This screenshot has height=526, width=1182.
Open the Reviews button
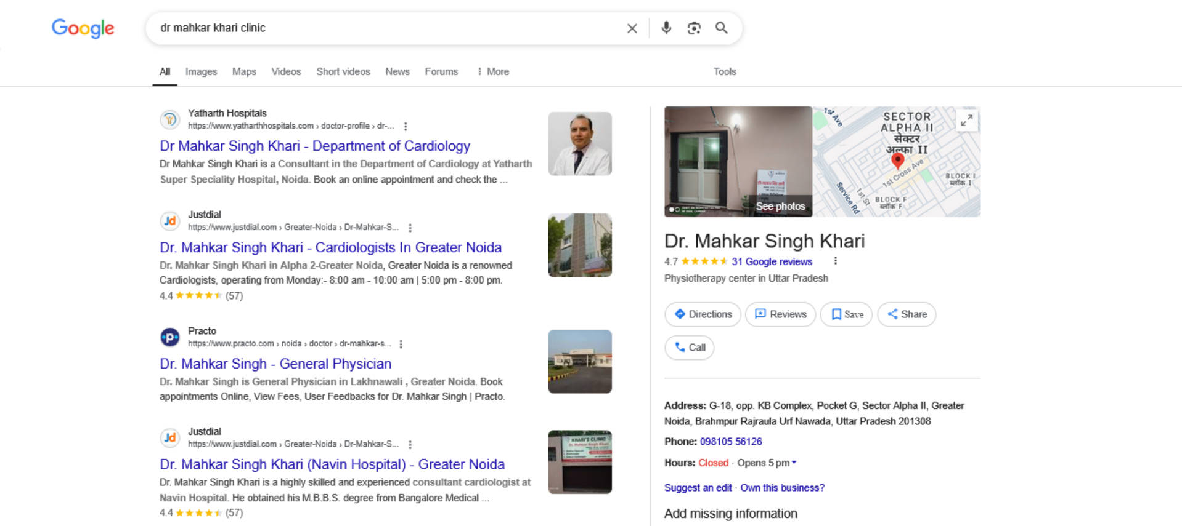click(781, 314)
